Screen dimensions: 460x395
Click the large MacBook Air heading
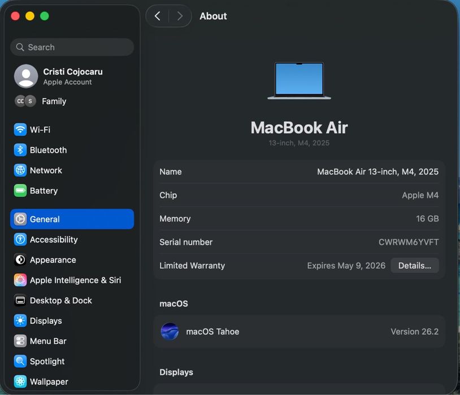(x=299, y=128)
